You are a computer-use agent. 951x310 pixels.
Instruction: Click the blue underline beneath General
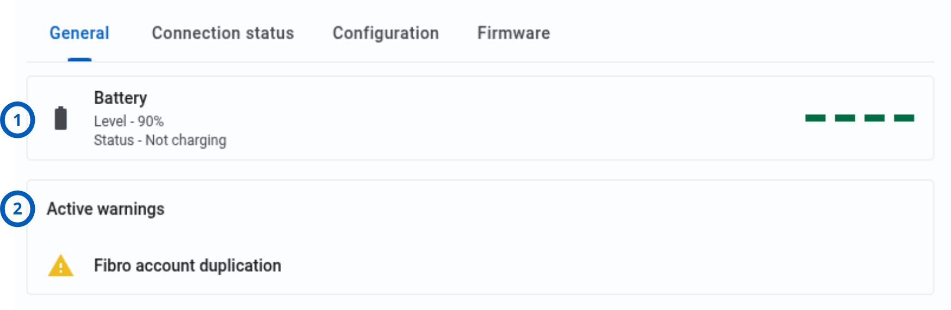(x=79, y=60)
